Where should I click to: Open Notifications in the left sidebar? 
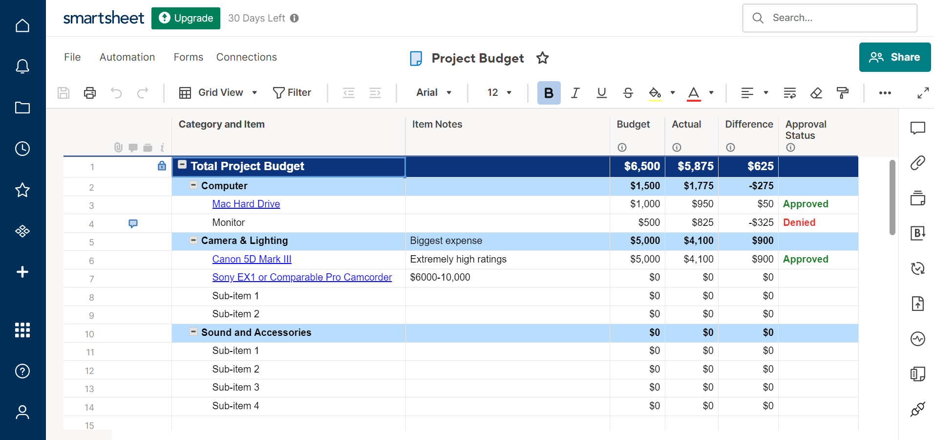(x=22, y=66)
